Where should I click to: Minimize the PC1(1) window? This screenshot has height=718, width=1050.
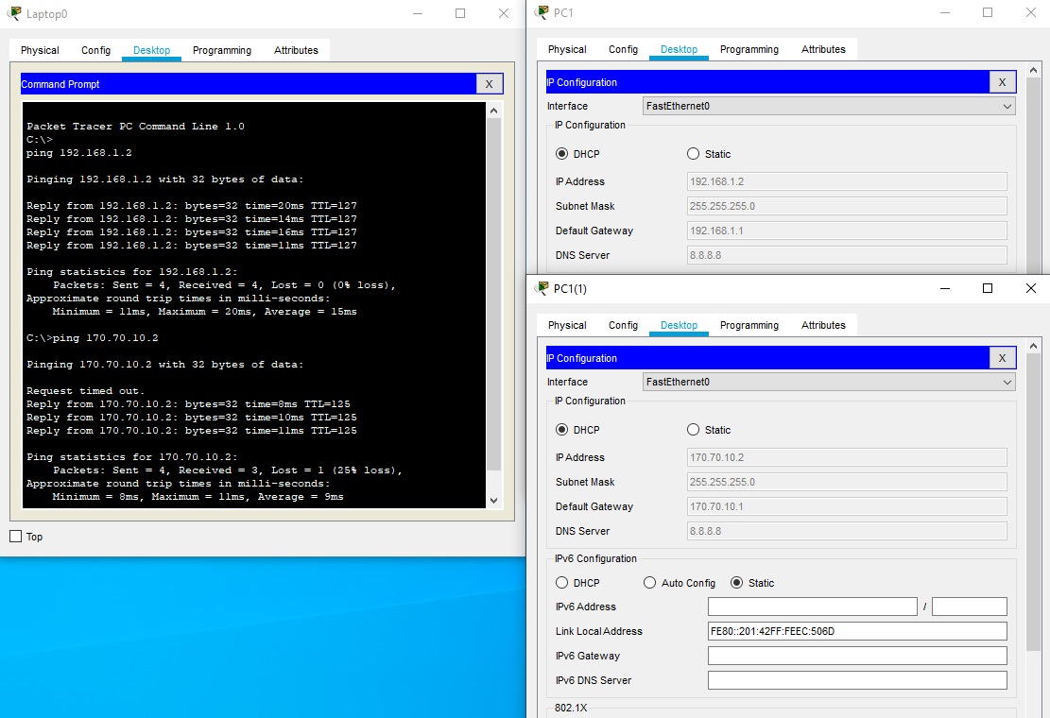pos(945,288)
